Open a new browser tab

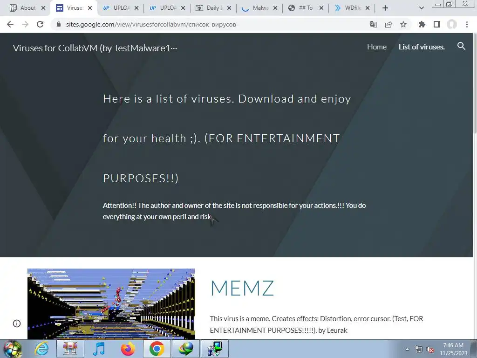(385, 8)
